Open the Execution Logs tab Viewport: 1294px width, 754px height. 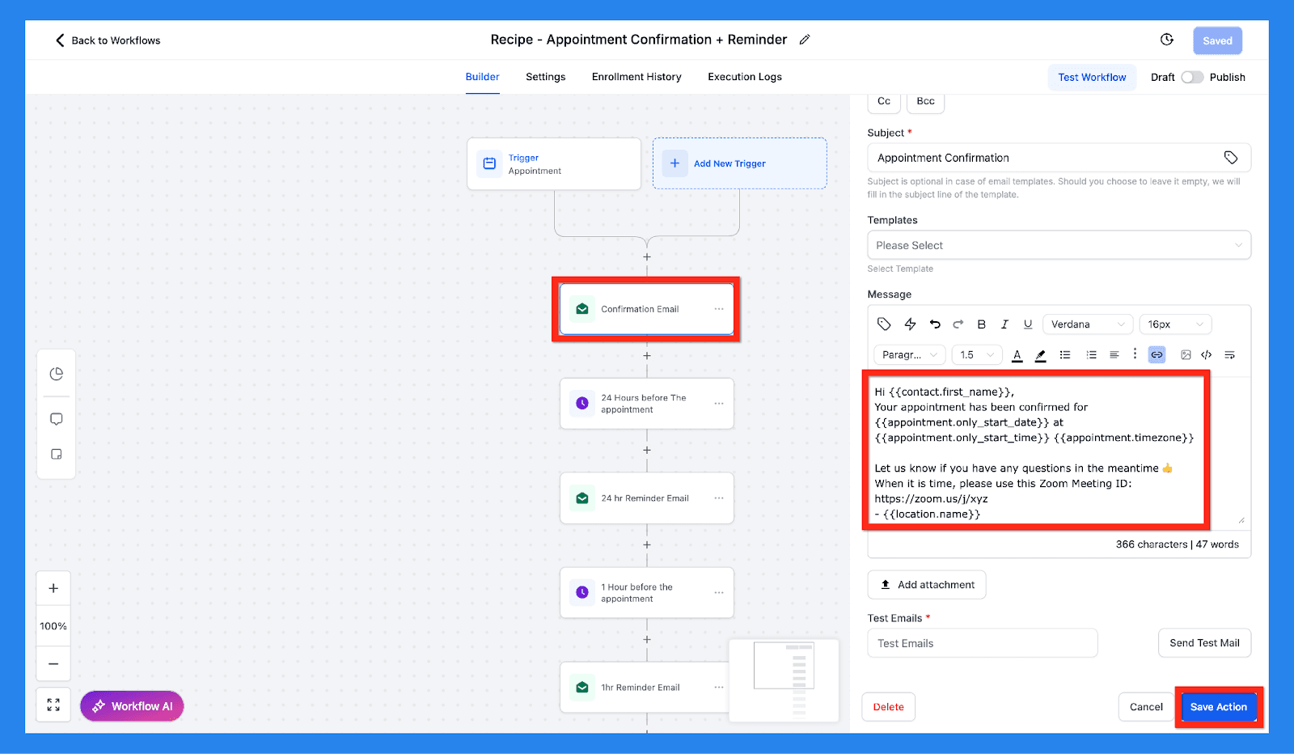pos(745,77)
